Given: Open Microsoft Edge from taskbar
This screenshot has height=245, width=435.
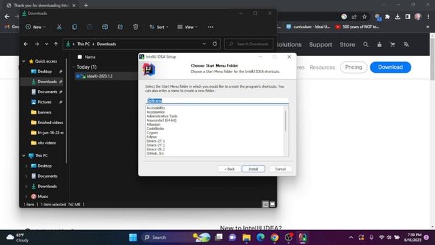Looking at the screenshot, I should pyautogui.click(x=260, y=238).
